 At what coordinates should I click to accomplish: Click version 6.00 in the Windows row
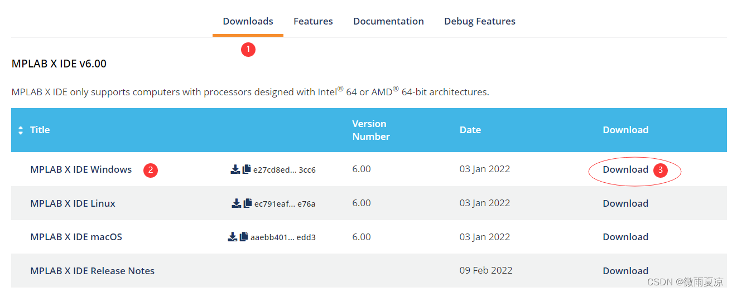pos(362,169)
